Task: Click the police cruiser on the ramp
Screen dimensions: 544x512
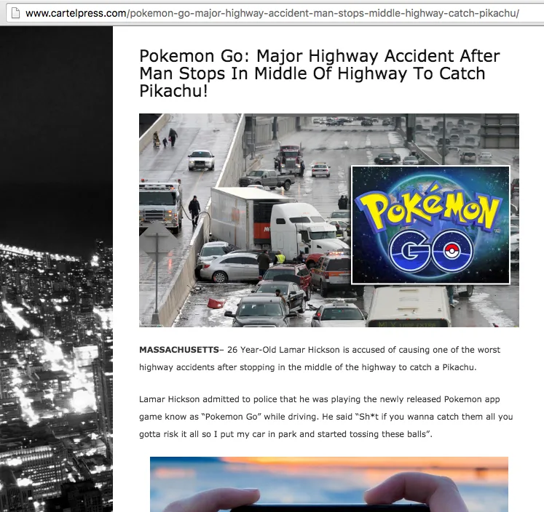Action: tap(201, 160)
